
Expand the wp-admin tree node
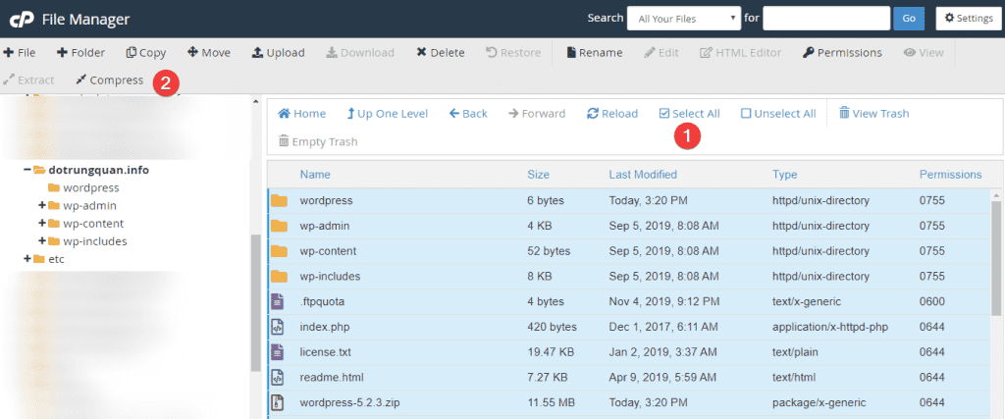point(42,205)
